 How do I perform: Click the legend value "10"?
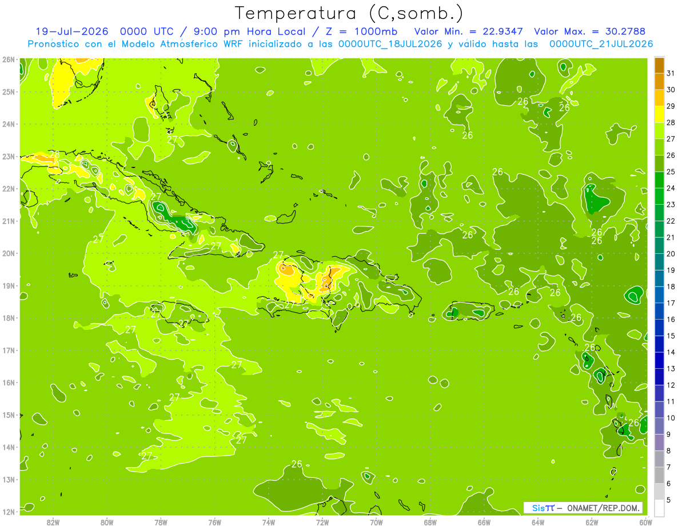coord(671,418)
